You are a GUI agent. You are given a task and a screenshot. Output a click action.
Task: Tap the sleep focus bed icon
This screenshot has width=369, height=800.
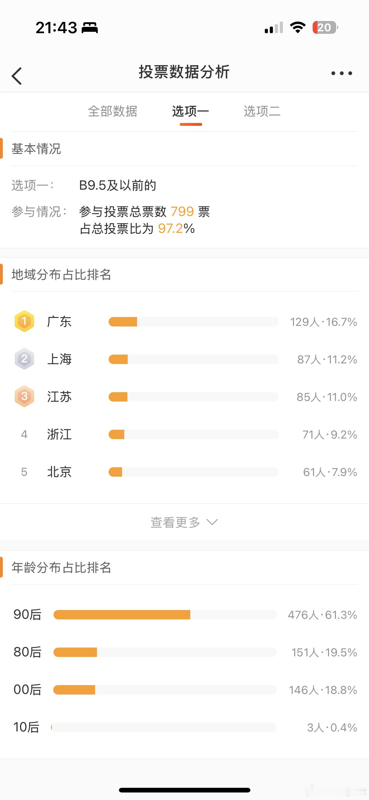pyautogui.click(x=90, y=28)
